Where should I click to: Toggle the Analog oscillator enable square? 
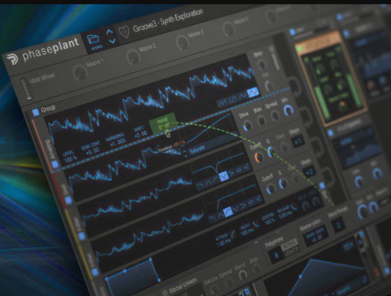(55, 164)
